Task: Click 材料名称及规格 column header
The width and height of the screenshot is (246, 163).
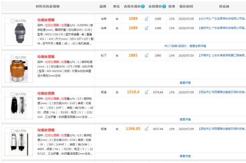Action: [48, 7]
